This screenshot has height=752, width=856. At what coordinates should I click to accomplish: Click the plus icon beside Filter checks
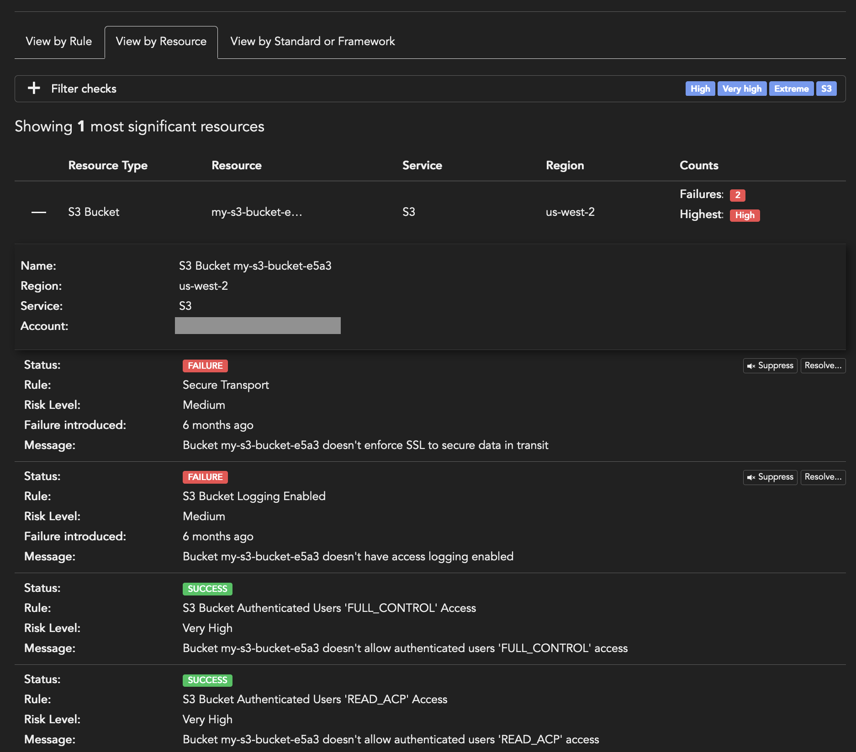click(33, 88)
